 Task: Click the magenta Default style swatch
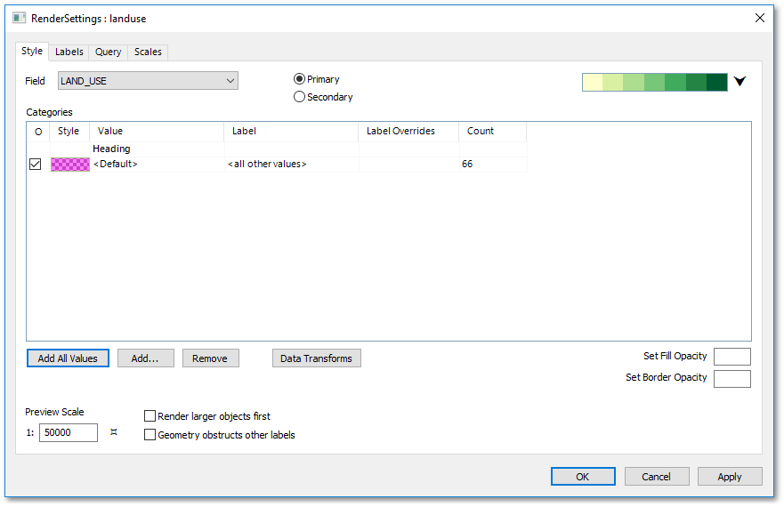(x=70, y=164)
